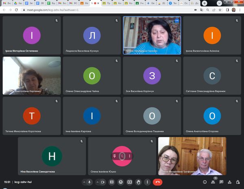Raise your hand in the meeting

tap(139, 182)
